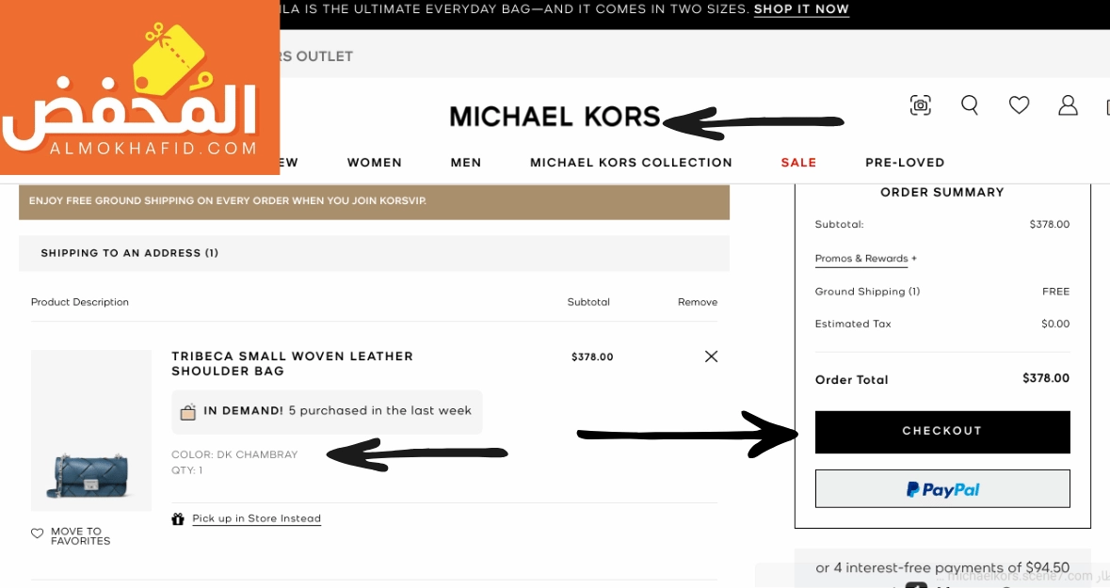Click the KORSVIP free shipping banner

(x=374, y=201)
